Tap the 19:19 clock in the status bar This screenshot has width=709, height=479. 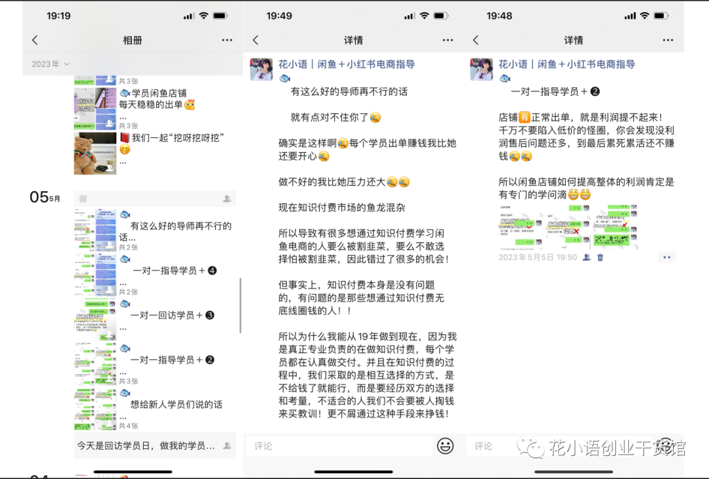click(x=58, y=16)
